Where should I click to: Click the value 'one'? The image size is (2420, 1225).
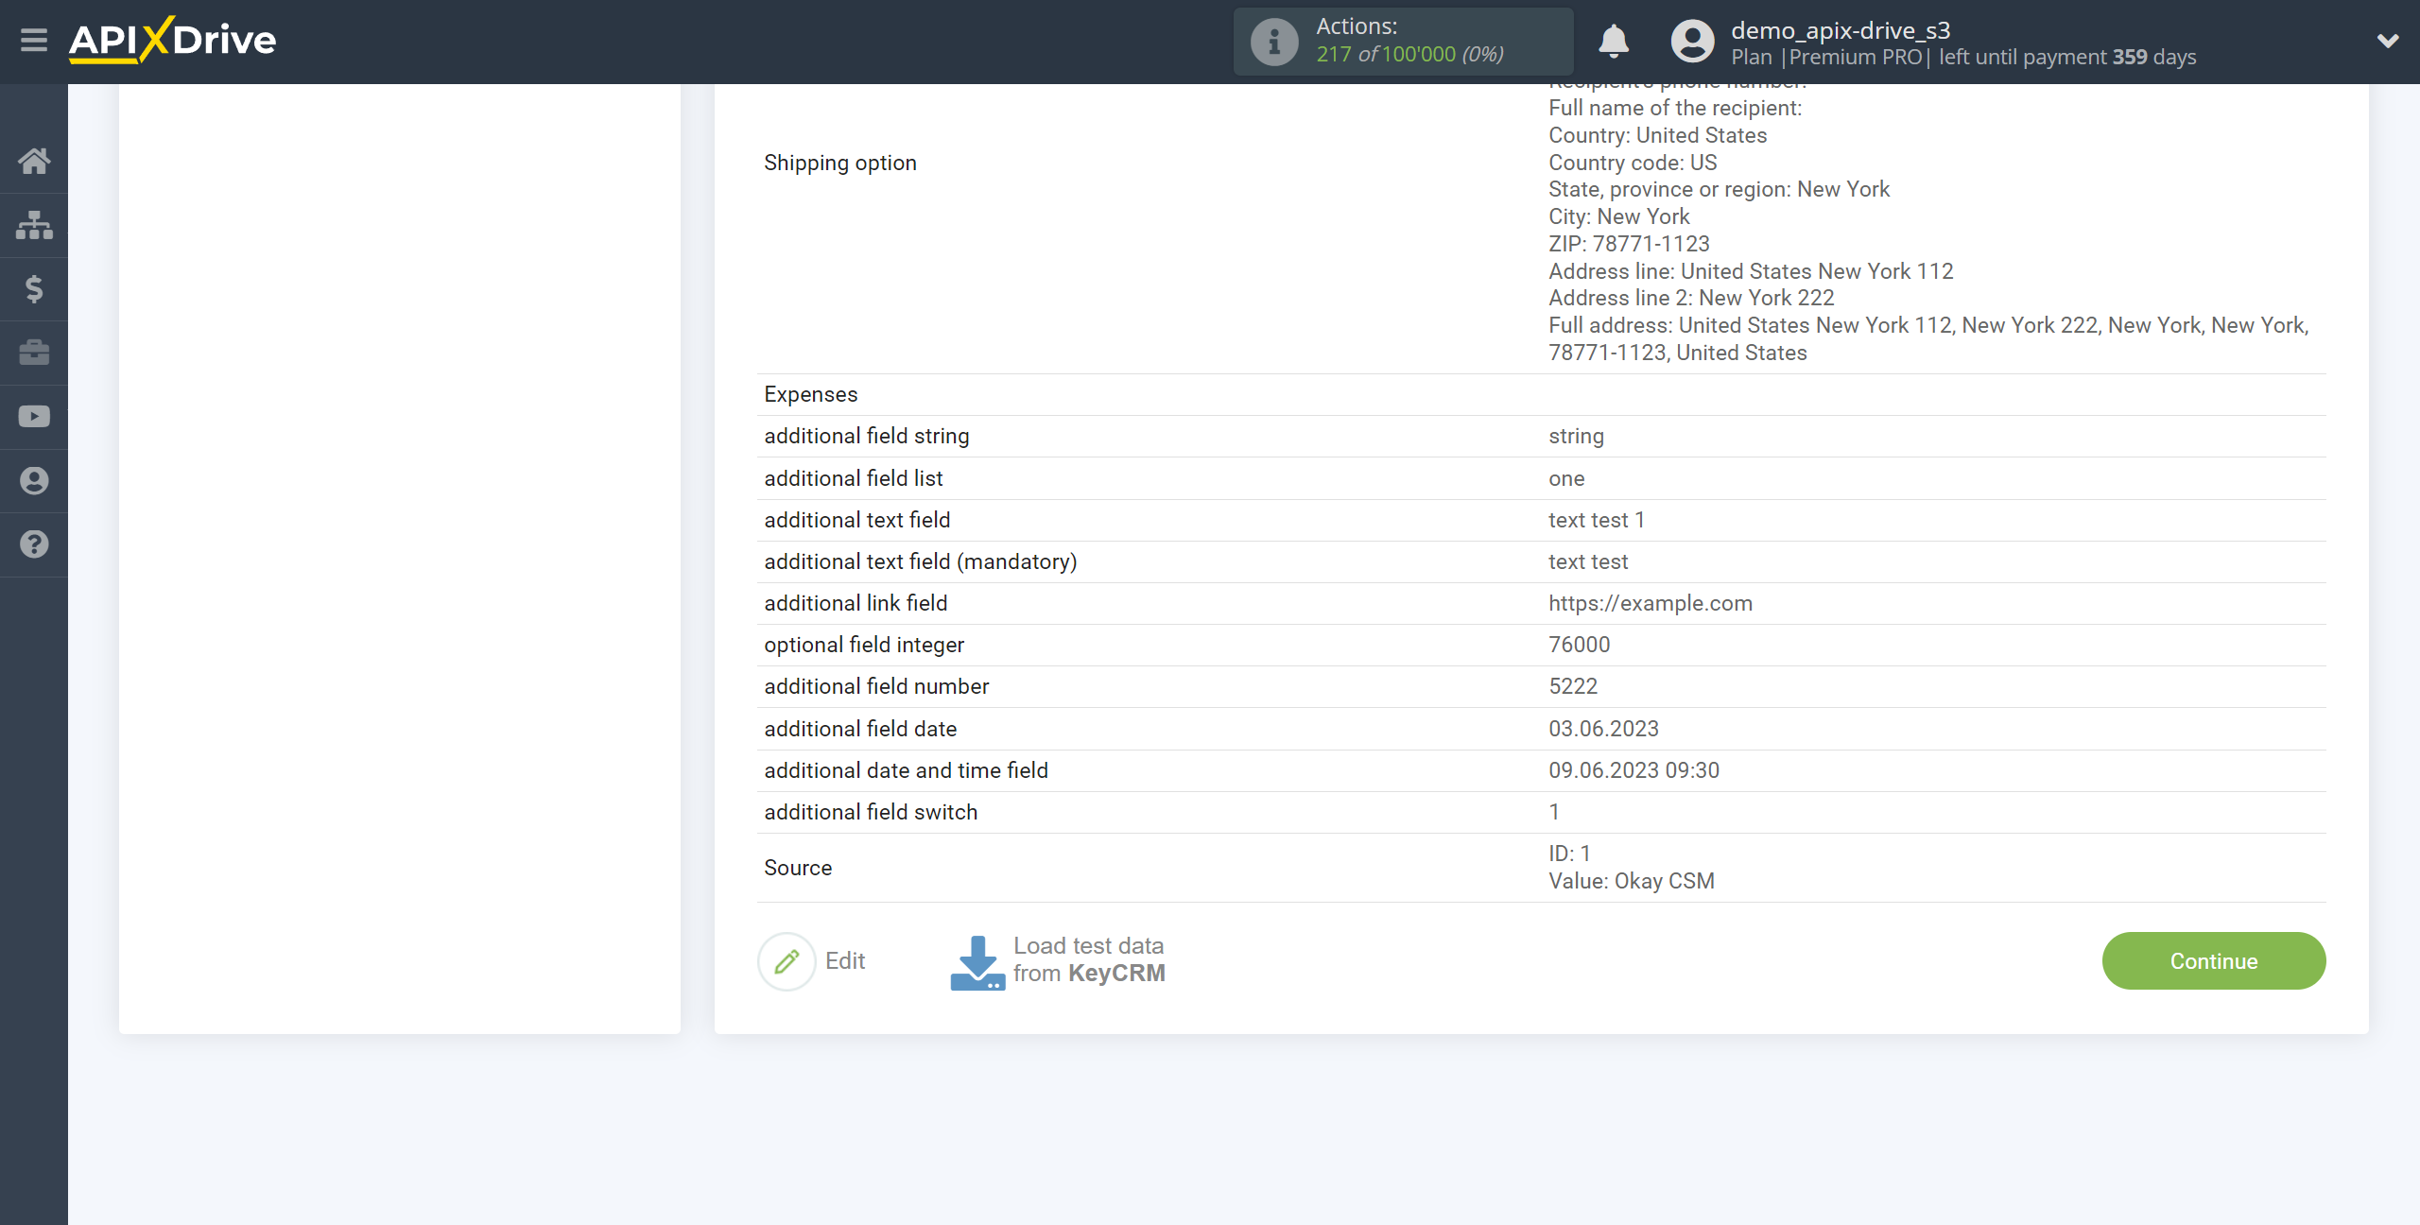(x=1566, y=478)
